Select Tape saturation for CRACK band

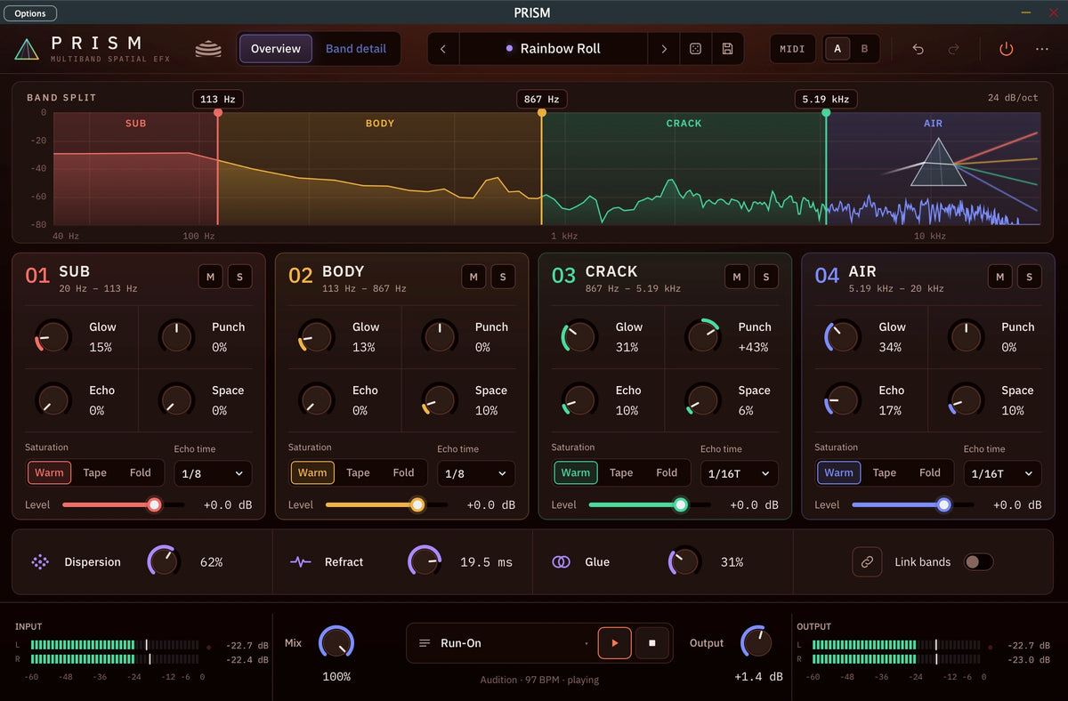pos(621,472)
